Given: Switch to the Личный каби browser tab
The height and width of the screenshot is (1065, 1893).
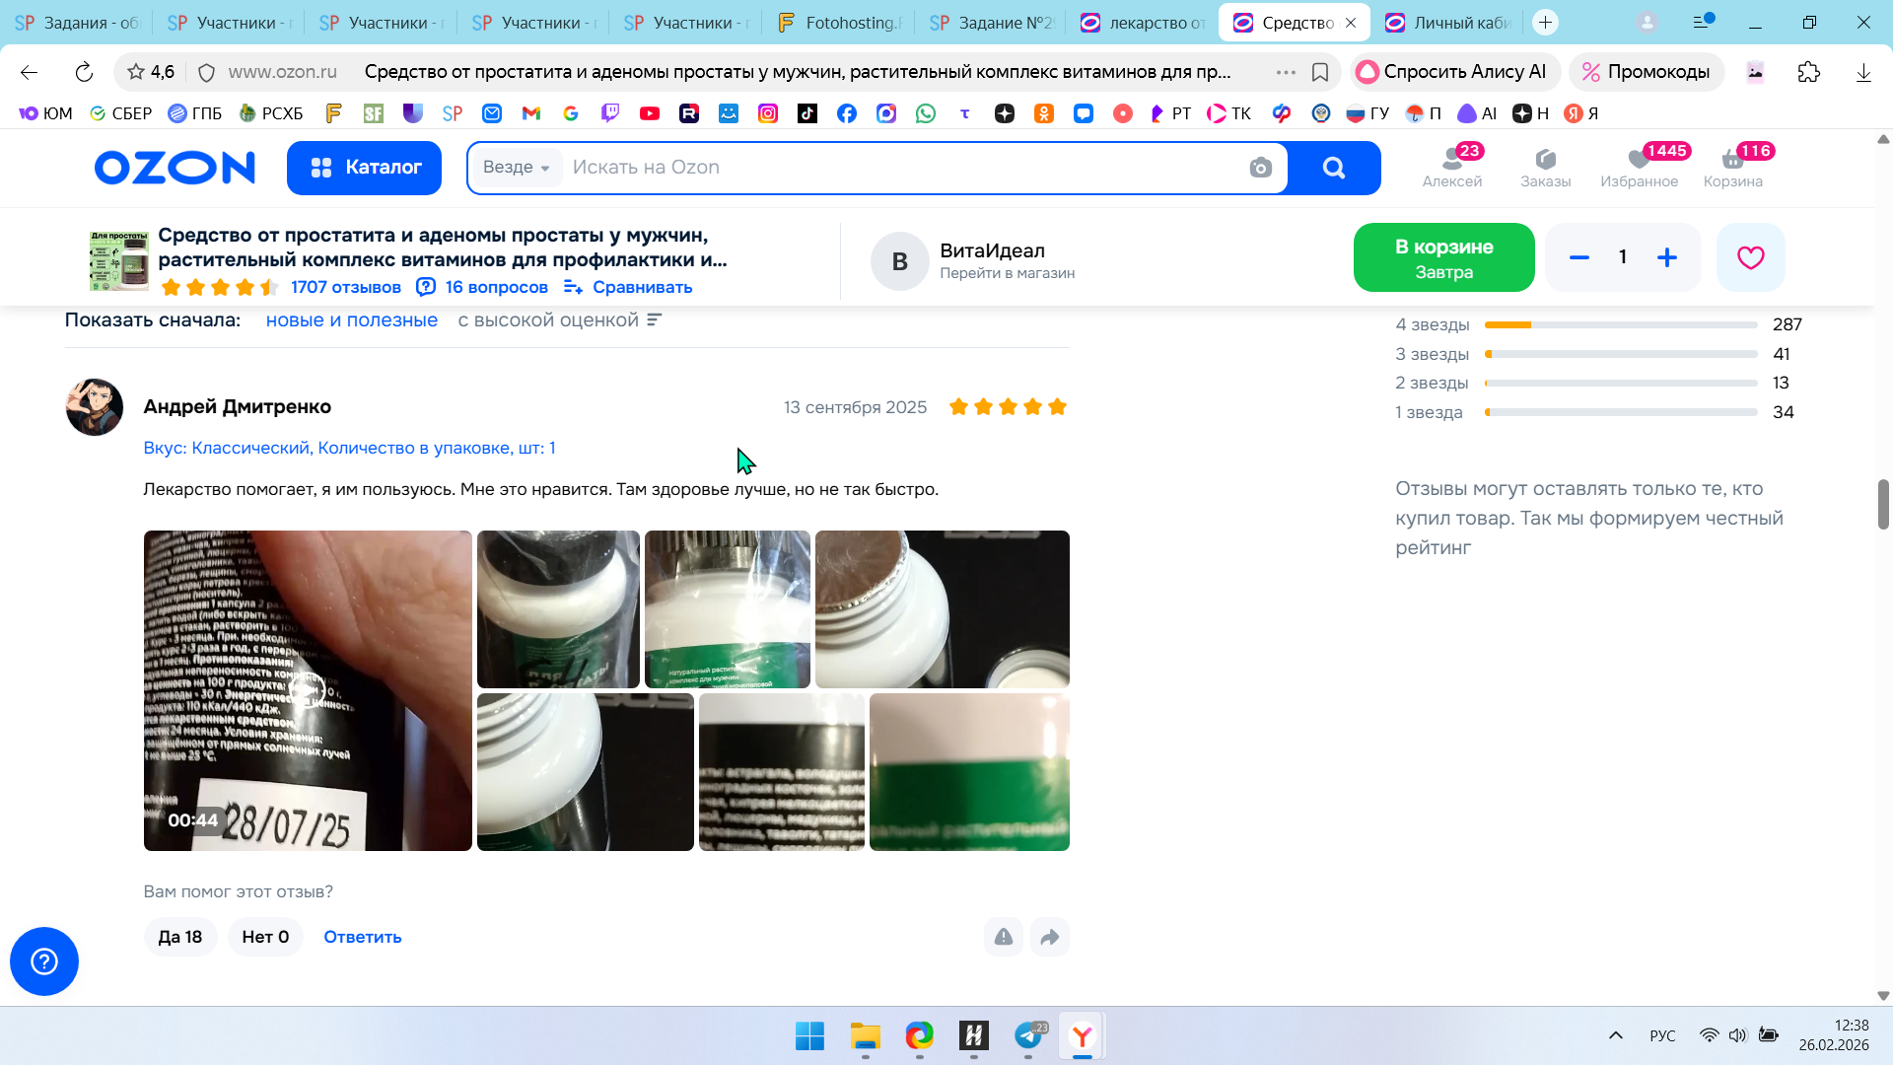Looking at the screenshot, I should [1448, 23].
